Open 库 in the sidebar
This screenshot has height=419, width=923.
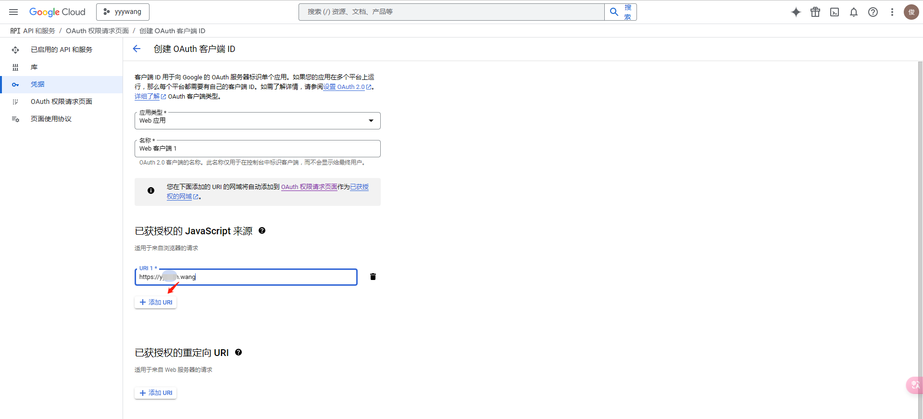(x=62, y=67)
